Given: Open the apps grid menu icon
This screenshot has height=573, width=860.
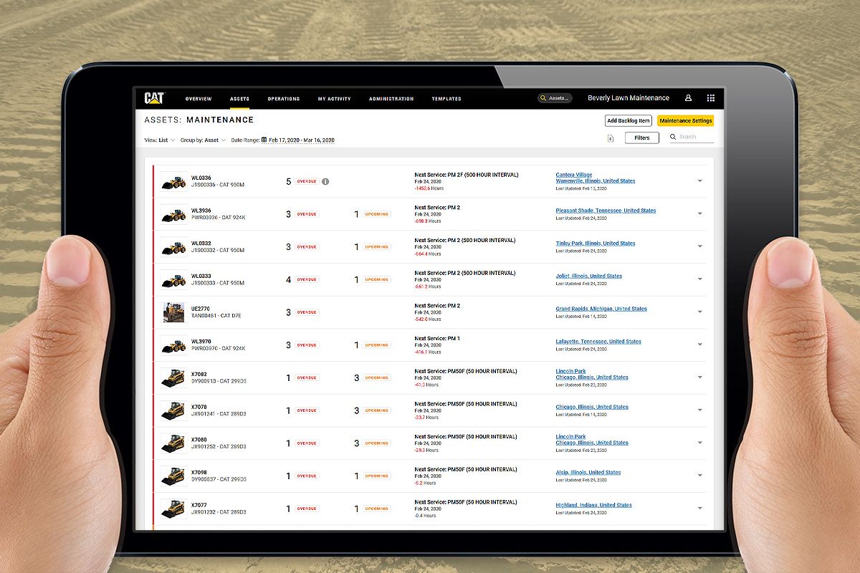Looking at the screenshot, I should click(x=711, y=98).
